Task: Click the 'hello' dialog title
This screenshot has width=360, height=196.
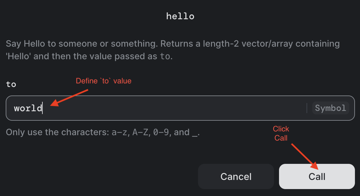Action: coord(180,16)
